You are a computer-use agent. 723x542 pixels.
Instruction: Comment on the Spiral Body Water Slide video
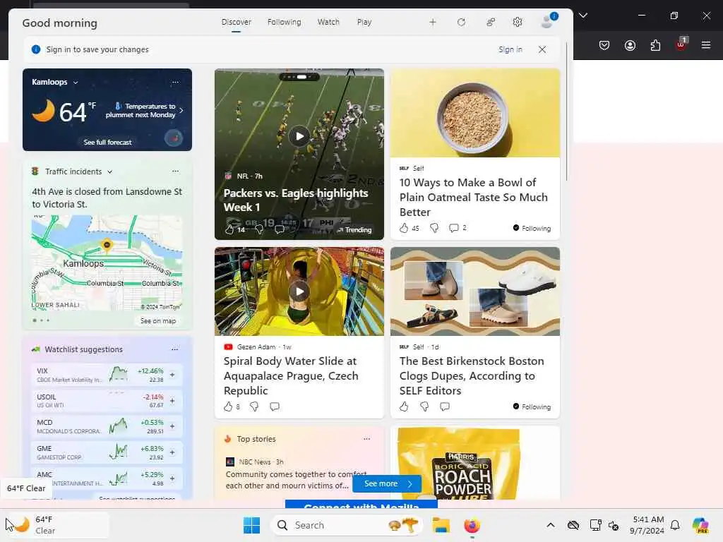coord(275,406)
